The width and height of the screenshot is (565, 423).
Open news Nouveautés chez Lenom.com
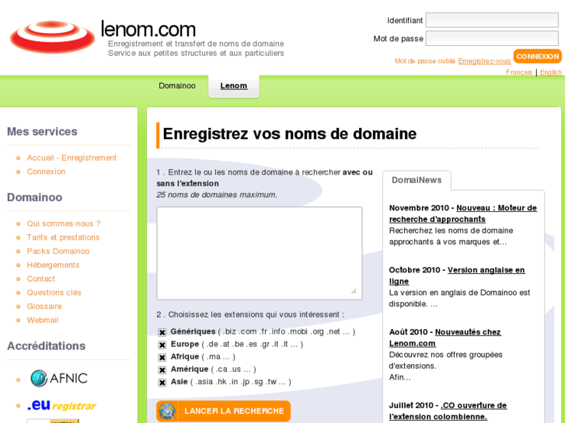click(x=445, y=338)
